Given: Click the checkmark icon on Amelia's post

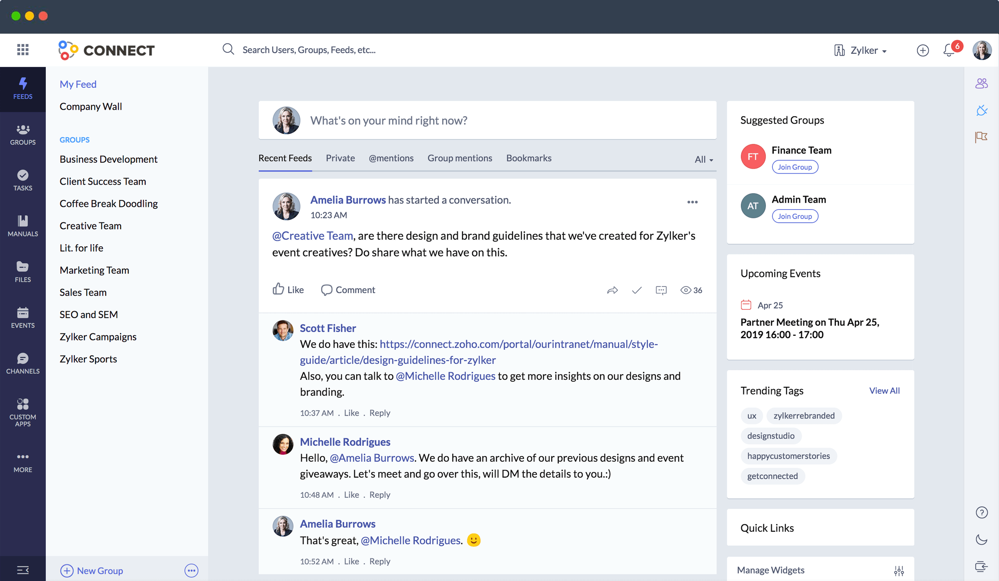Looking at the screenshot, I should coord(636,290).
